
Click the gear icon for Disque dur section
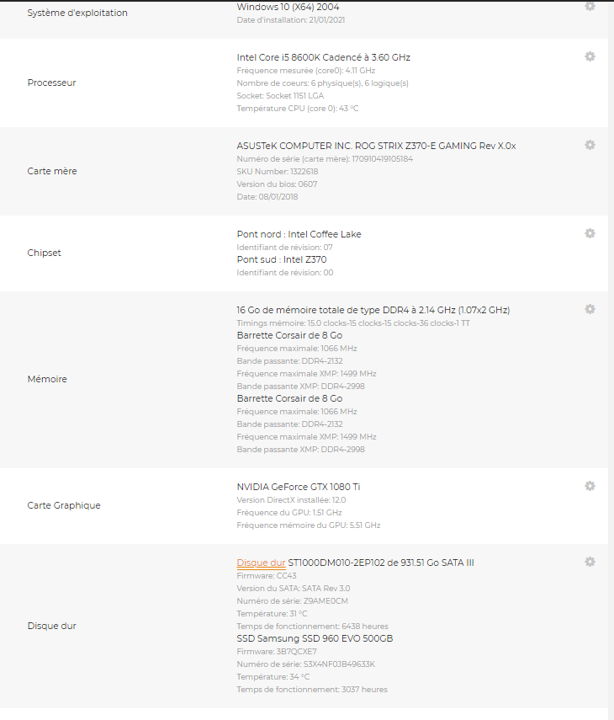590,562
